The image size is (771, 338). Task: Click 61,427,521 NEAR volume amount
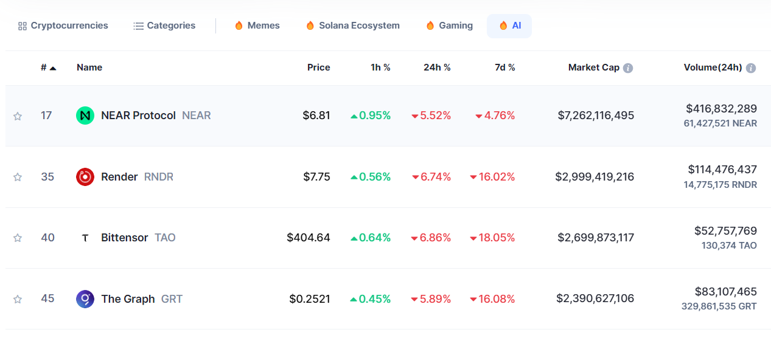tap(720, 123)
